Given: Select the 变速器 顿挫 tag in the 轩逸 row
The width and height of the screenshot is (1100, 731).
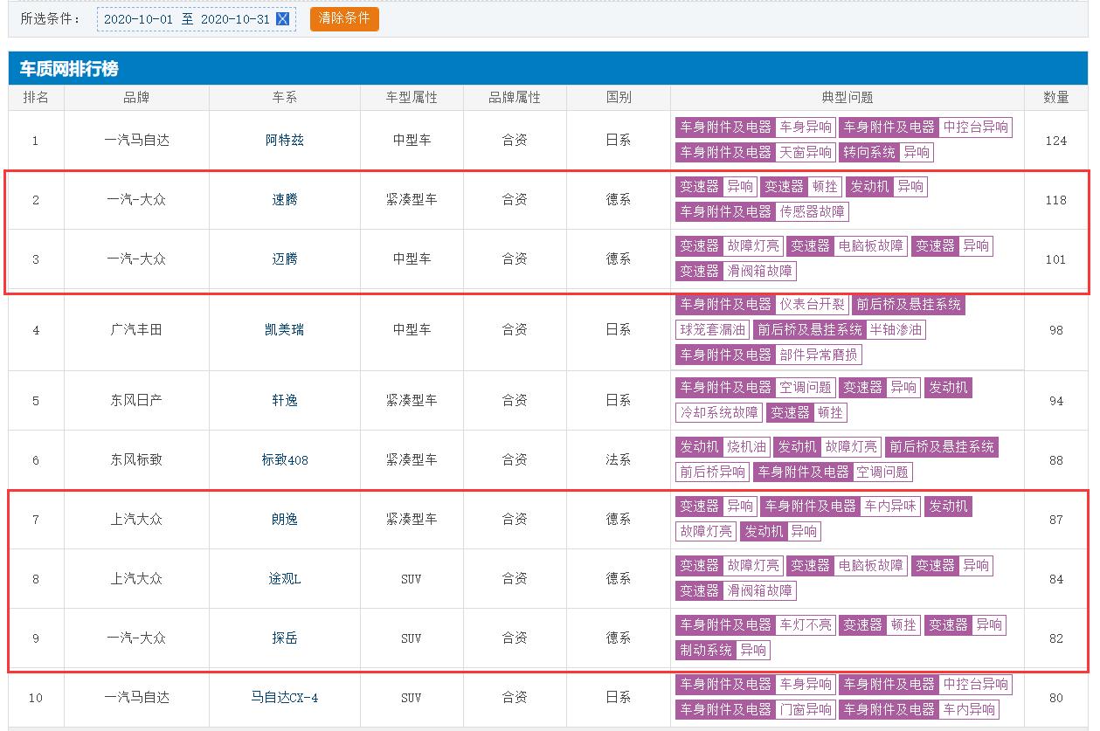Looking at the screenshot, I should click(x=807, y=412).
